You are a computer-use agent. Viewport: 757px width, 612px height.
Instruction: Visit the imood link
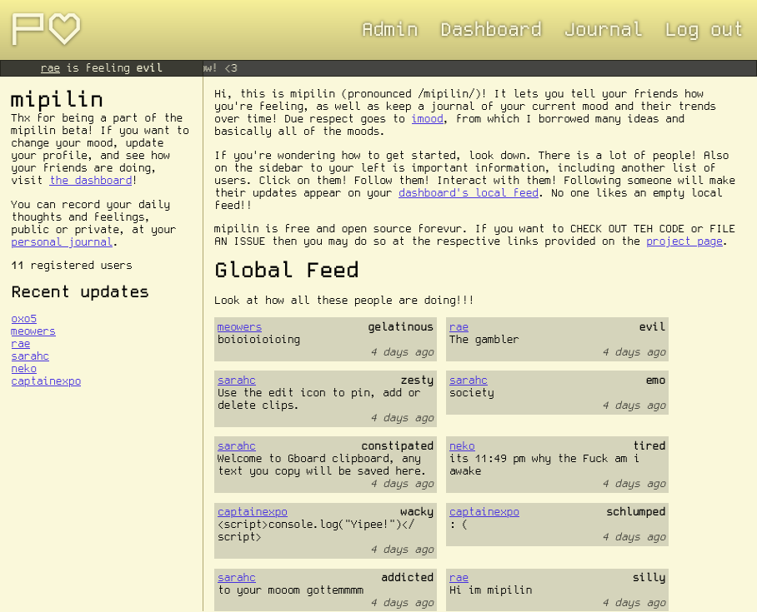[x=427, y=118]
